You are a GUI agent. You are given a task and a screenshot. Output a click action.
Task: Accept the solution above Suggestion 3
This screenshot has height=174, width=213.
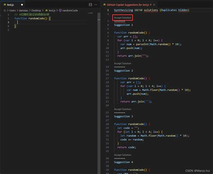click(x=123, y=109)
